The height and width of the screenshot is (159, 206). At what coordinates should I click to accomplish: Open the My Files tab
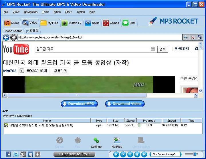[49, 23]
